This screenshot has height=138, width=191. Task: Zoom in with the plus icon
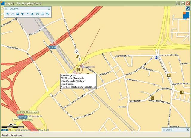[22, 14]
